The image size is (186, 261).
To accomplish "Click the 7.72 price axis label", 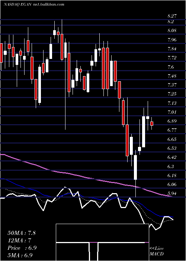I will (172, 58).
